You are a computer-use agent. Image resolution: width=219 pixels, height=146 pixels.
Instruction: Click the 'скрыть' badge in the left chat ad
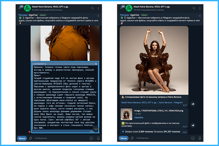point(43,15)
